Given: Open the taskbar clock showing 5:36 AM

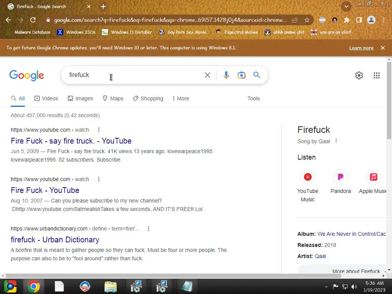Looking at the screenshot, I should (374, 286).
